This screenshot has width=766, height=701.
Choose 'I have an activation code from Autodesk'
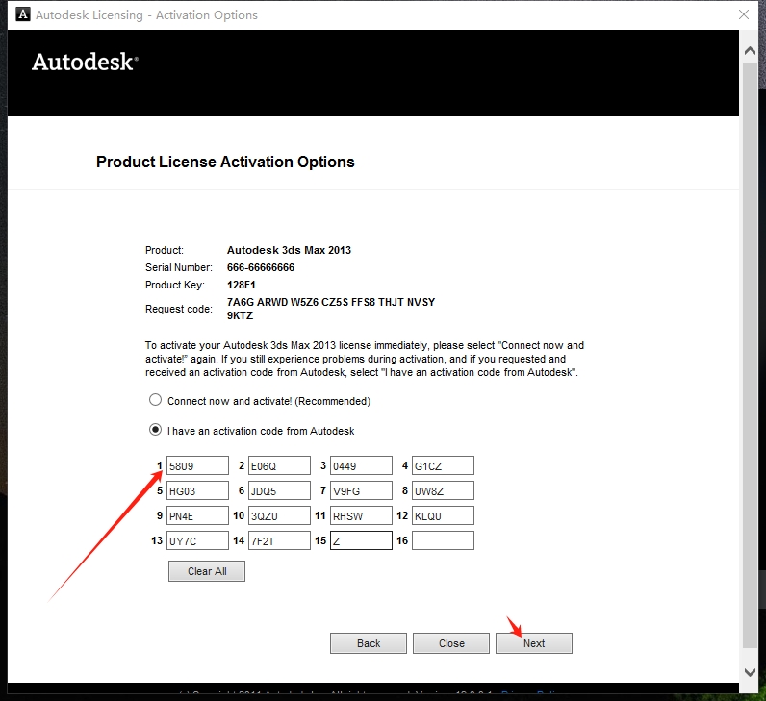click(155, 430)
